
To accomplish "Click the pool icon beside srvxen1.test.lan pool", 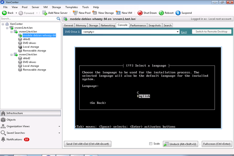I will point(11,28).
